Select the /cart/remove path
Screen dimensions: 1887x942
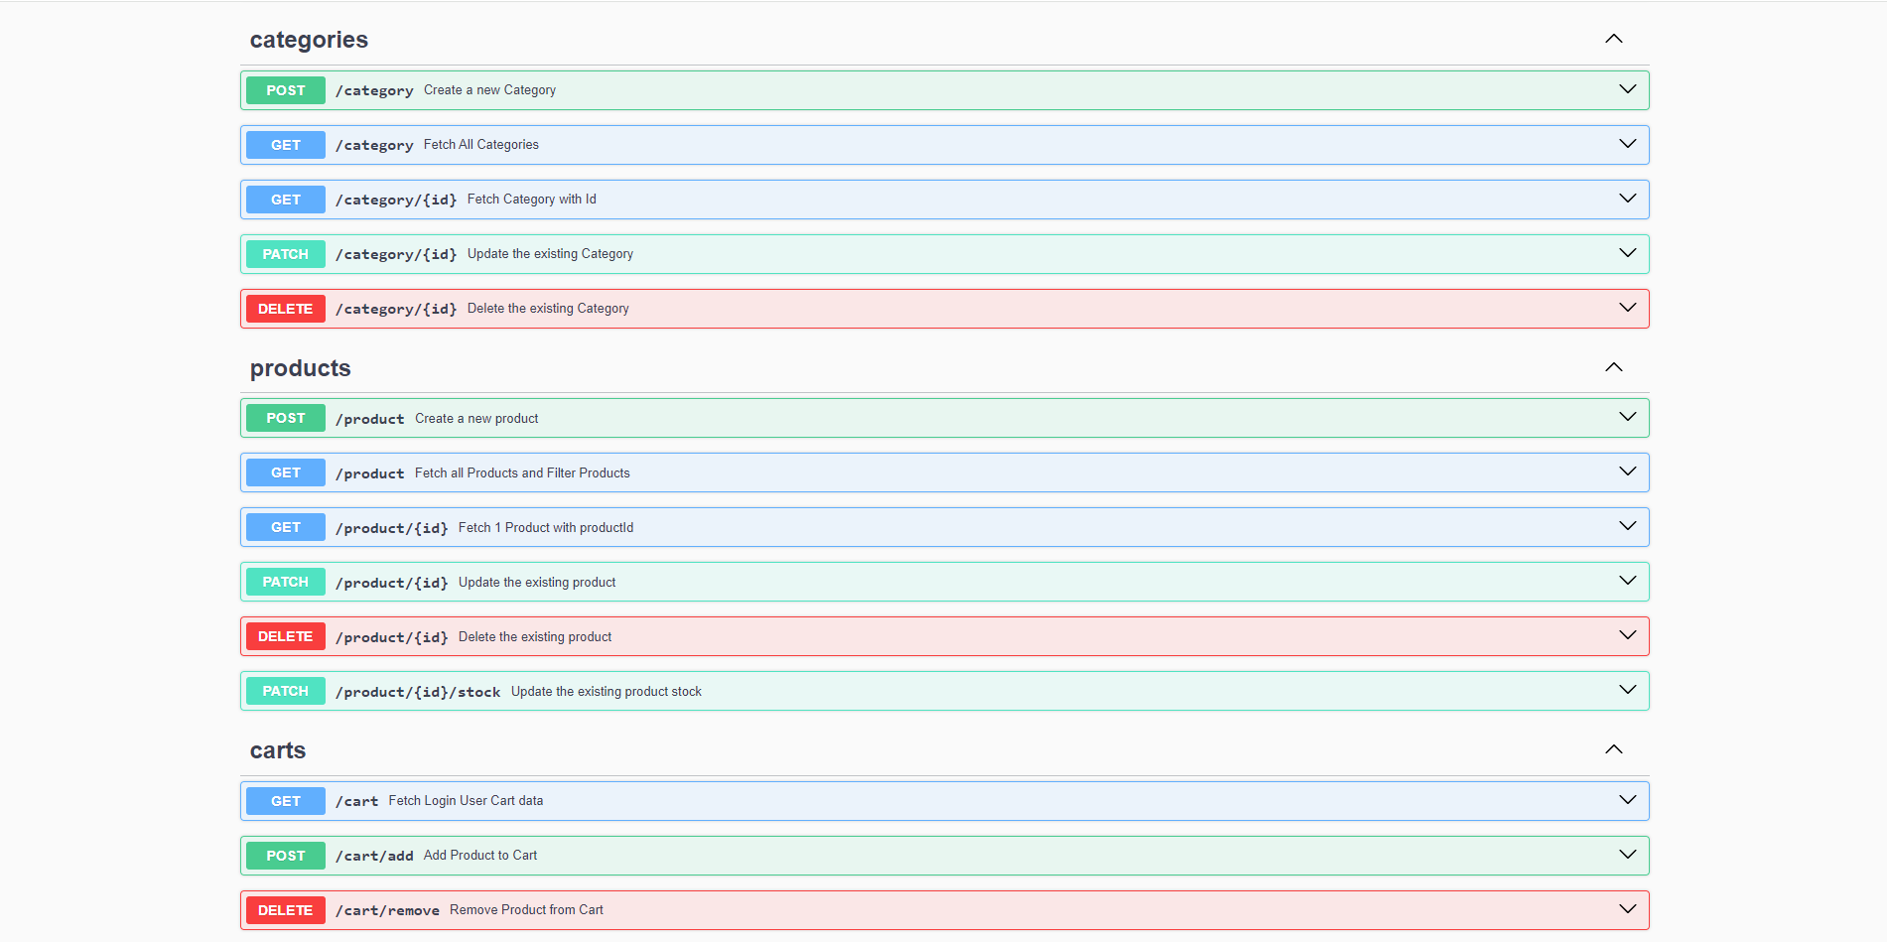[x=387, y=910]
